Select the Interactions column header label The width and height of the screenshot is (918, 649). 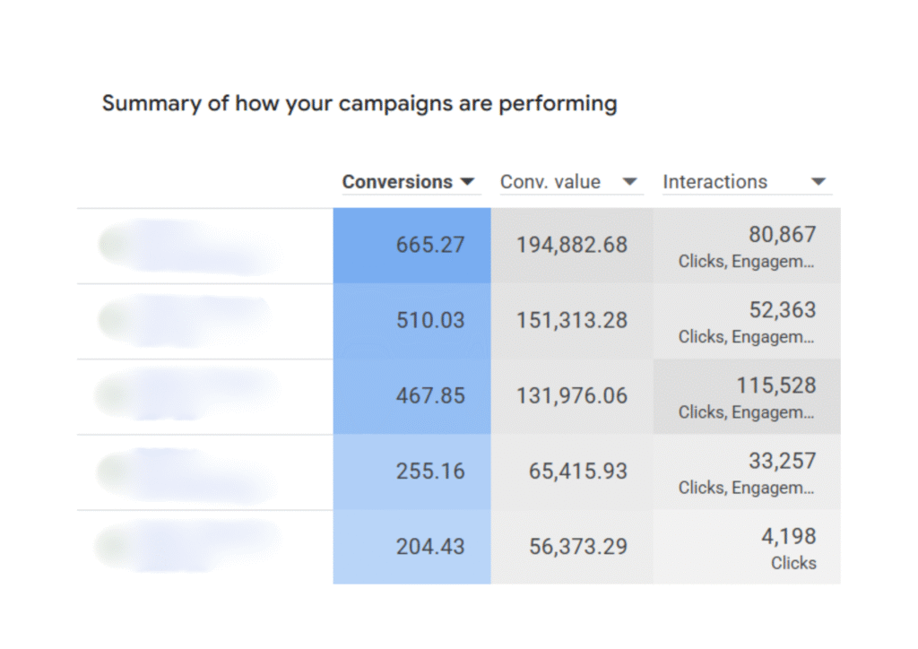coord(714,182)
